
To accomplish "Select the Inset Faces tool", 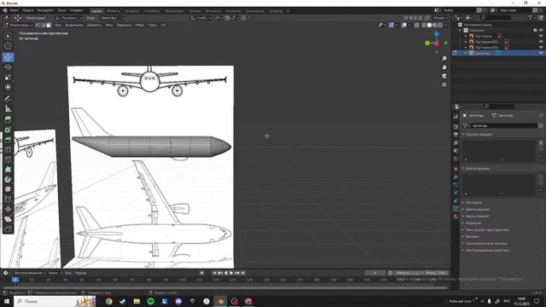I will click(8, 130).
